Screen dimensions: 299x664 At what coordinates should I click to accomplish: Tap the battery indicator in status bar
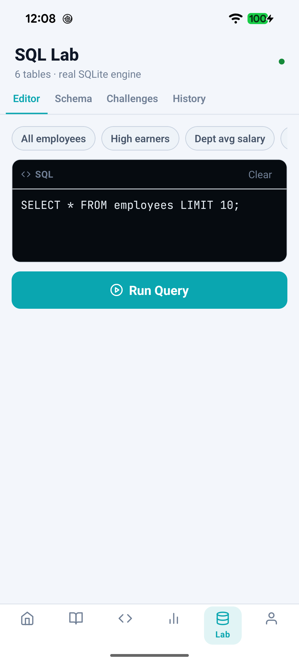coord(260,19)
